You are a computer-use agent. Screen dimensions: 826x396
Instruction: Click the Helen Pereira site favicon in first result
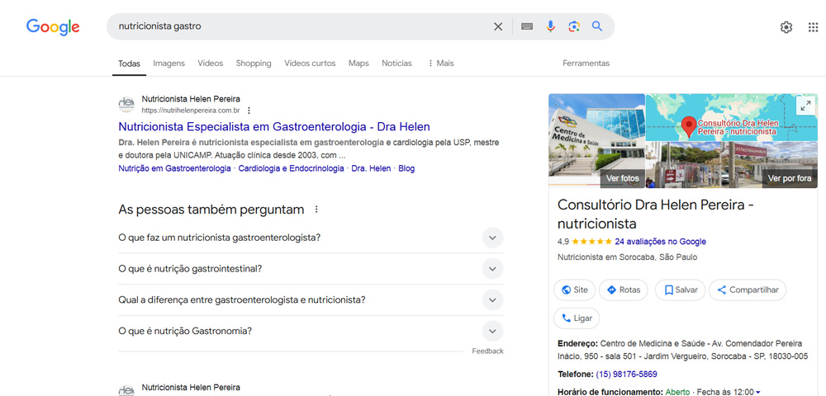126,104
